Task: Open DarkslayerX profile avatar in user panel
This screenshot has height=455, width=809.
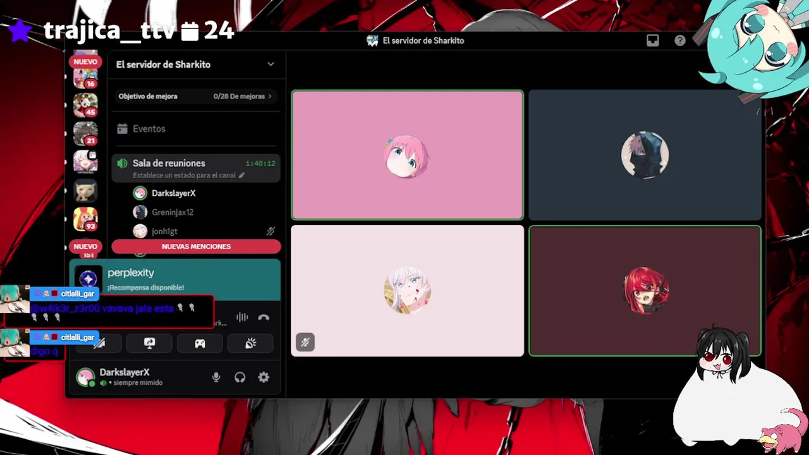Action: click(85, 377)
